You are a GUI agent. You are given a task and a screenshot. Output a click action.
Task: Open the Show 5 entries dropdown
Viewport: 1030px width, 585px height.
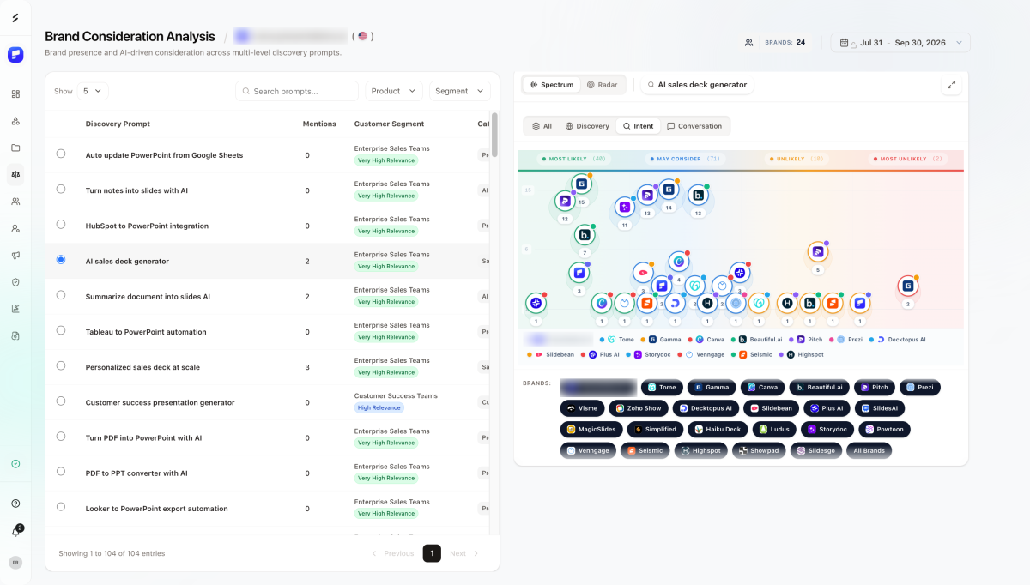tap(93, 91)
